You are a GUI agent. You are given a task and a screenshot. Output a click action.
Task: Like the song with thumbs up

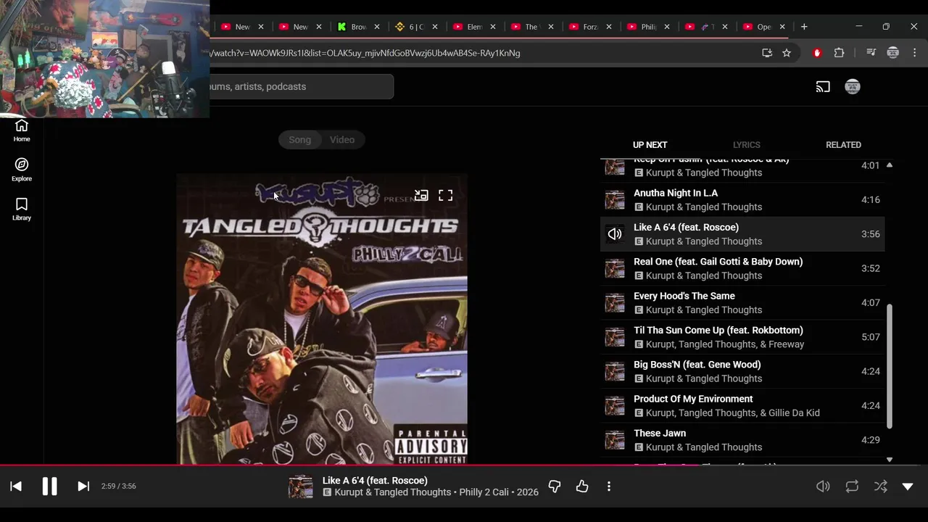click(x=582, y=486)
